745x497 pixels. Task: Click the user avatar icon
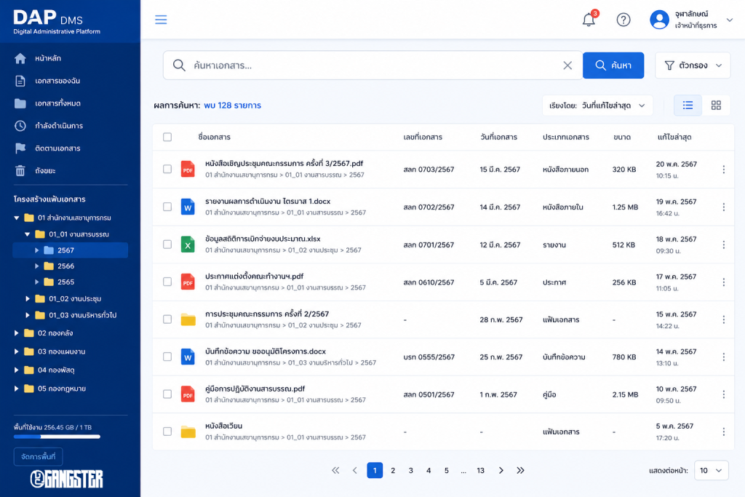pos(659,20)
